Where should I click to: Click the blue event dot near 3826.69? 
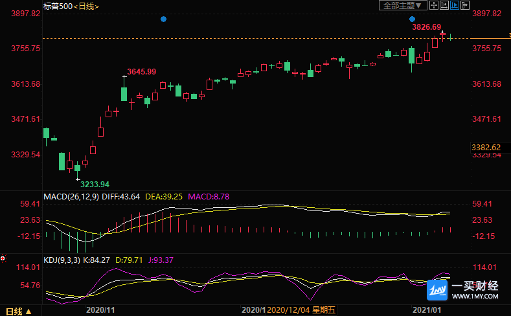click(412, 19)
